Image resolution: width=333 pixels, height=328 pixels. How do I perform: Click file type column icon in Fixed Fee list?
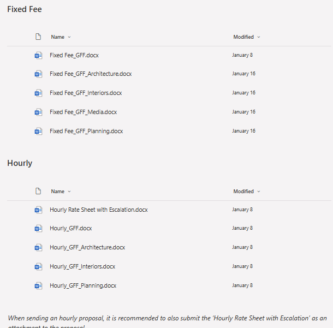click(x=38, y=37)
